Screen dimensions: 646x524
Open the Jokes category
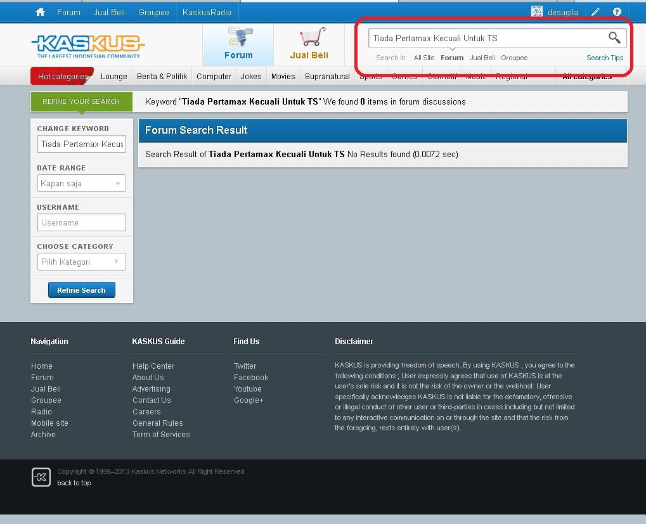[251, 77]
